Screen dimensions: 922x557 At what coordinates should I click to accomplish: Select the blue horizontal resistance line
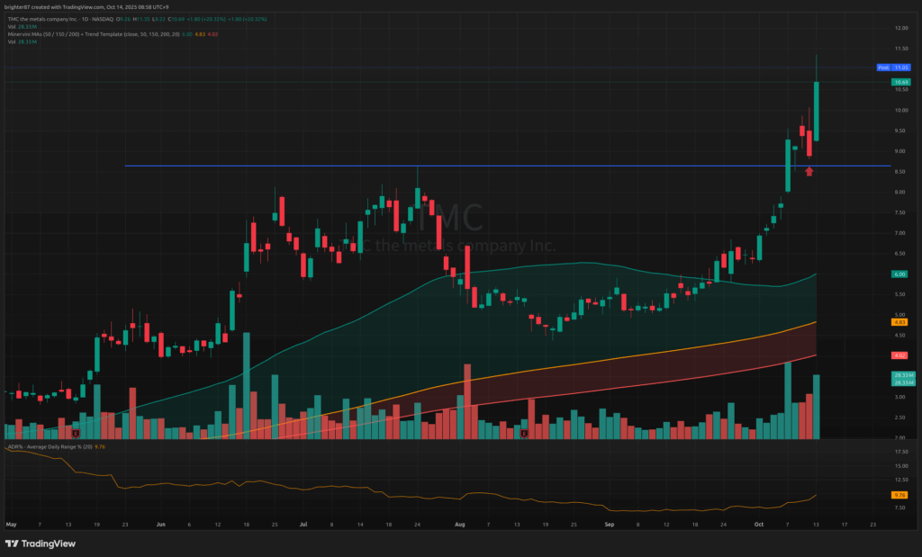pyautogui.click(x=450, y=166)
